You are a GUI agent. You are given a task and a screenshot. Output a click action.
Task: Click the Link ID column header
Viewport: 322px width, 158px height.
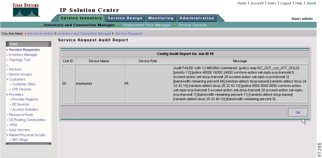point(68,61)
